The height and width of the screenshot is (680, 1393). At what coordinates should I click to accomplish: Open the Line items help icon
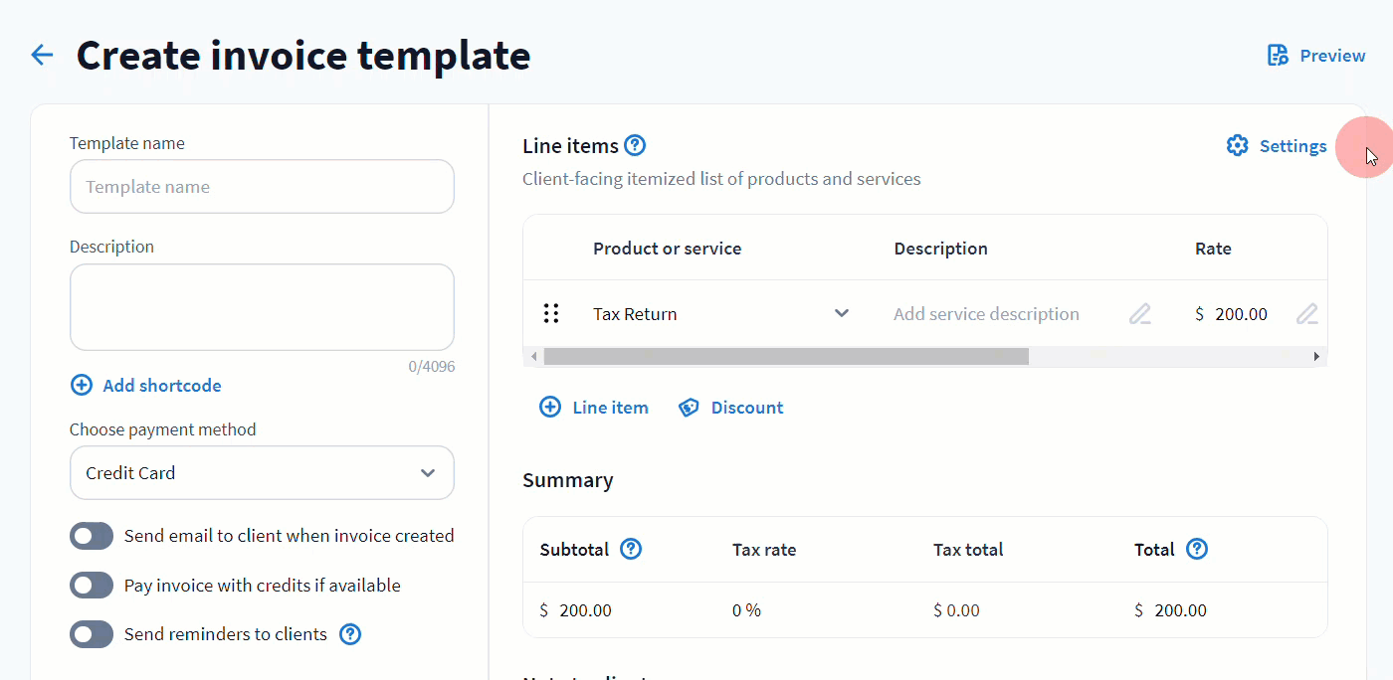point(635,146)
